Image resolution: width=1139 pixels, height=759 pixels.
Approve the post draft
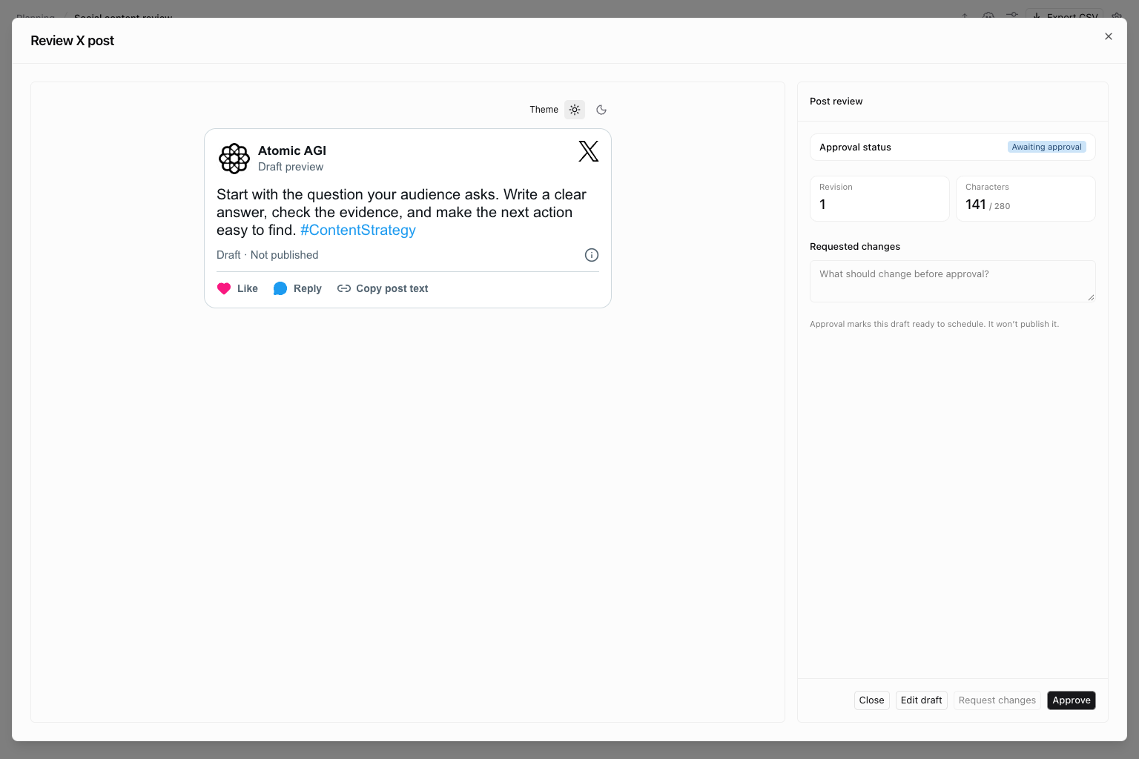(x=1072, y=700)
